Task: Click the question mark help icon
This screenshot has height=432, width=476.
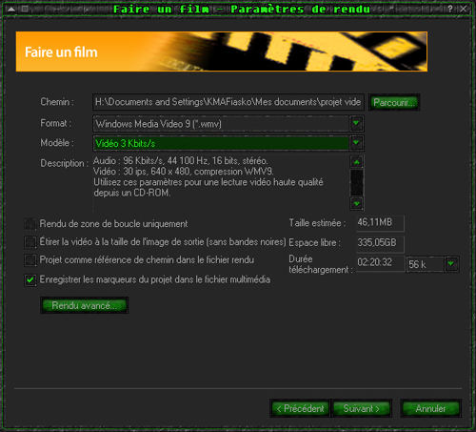Action: point(450,9)
